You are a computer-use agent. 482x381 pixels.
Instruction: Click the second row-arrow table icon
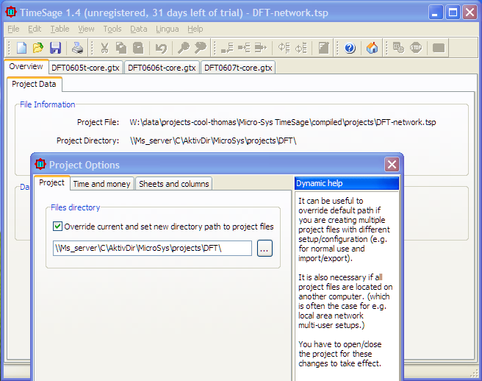pyautogui.click(x=244, y=48)
